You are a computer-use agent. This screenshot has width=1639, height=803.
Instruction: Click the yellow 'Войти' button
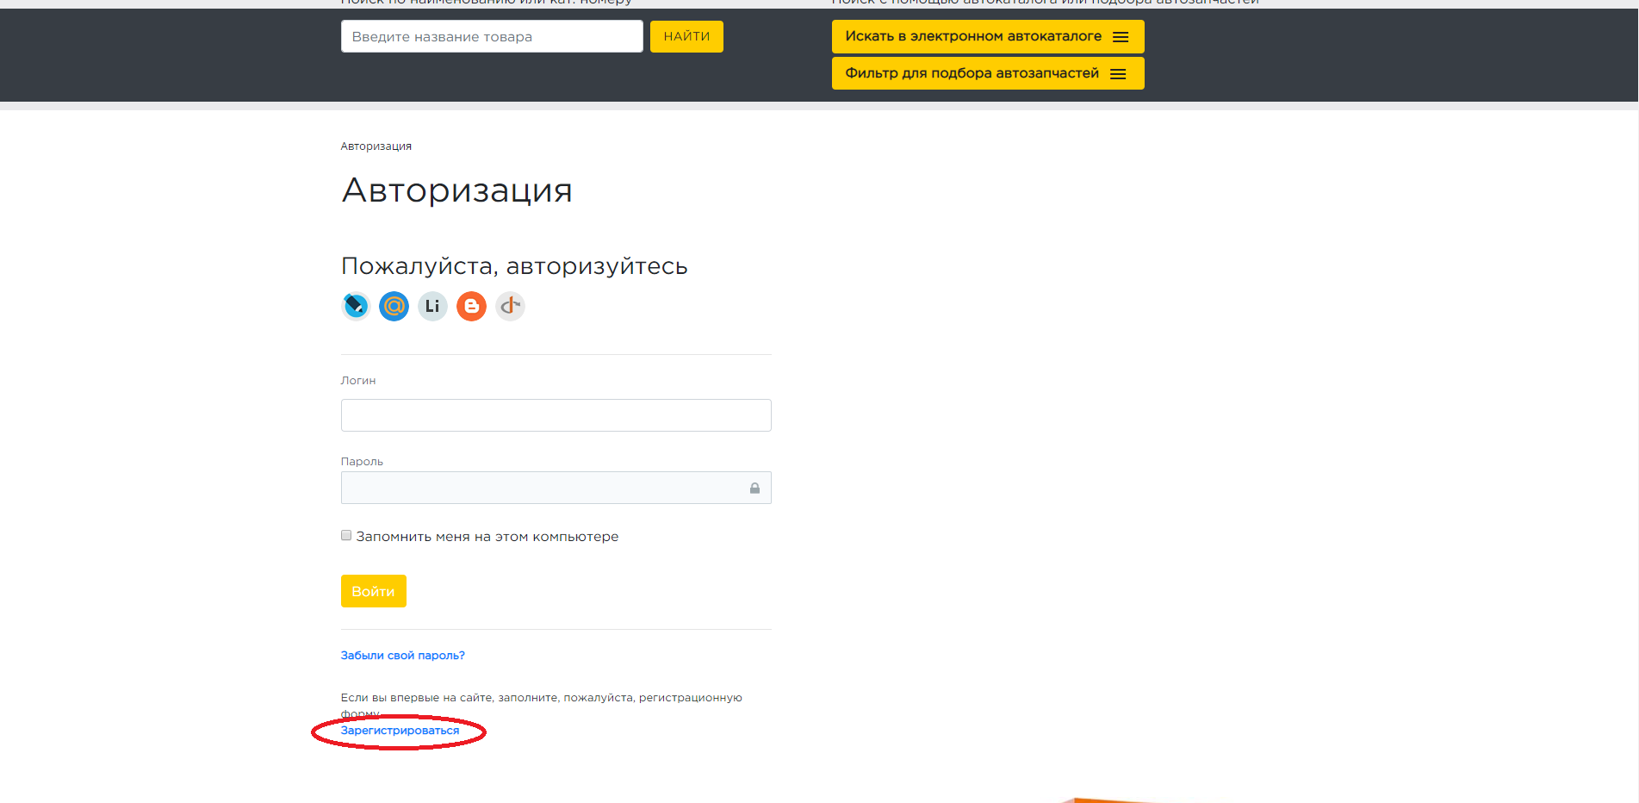click(x=373, y=591)
